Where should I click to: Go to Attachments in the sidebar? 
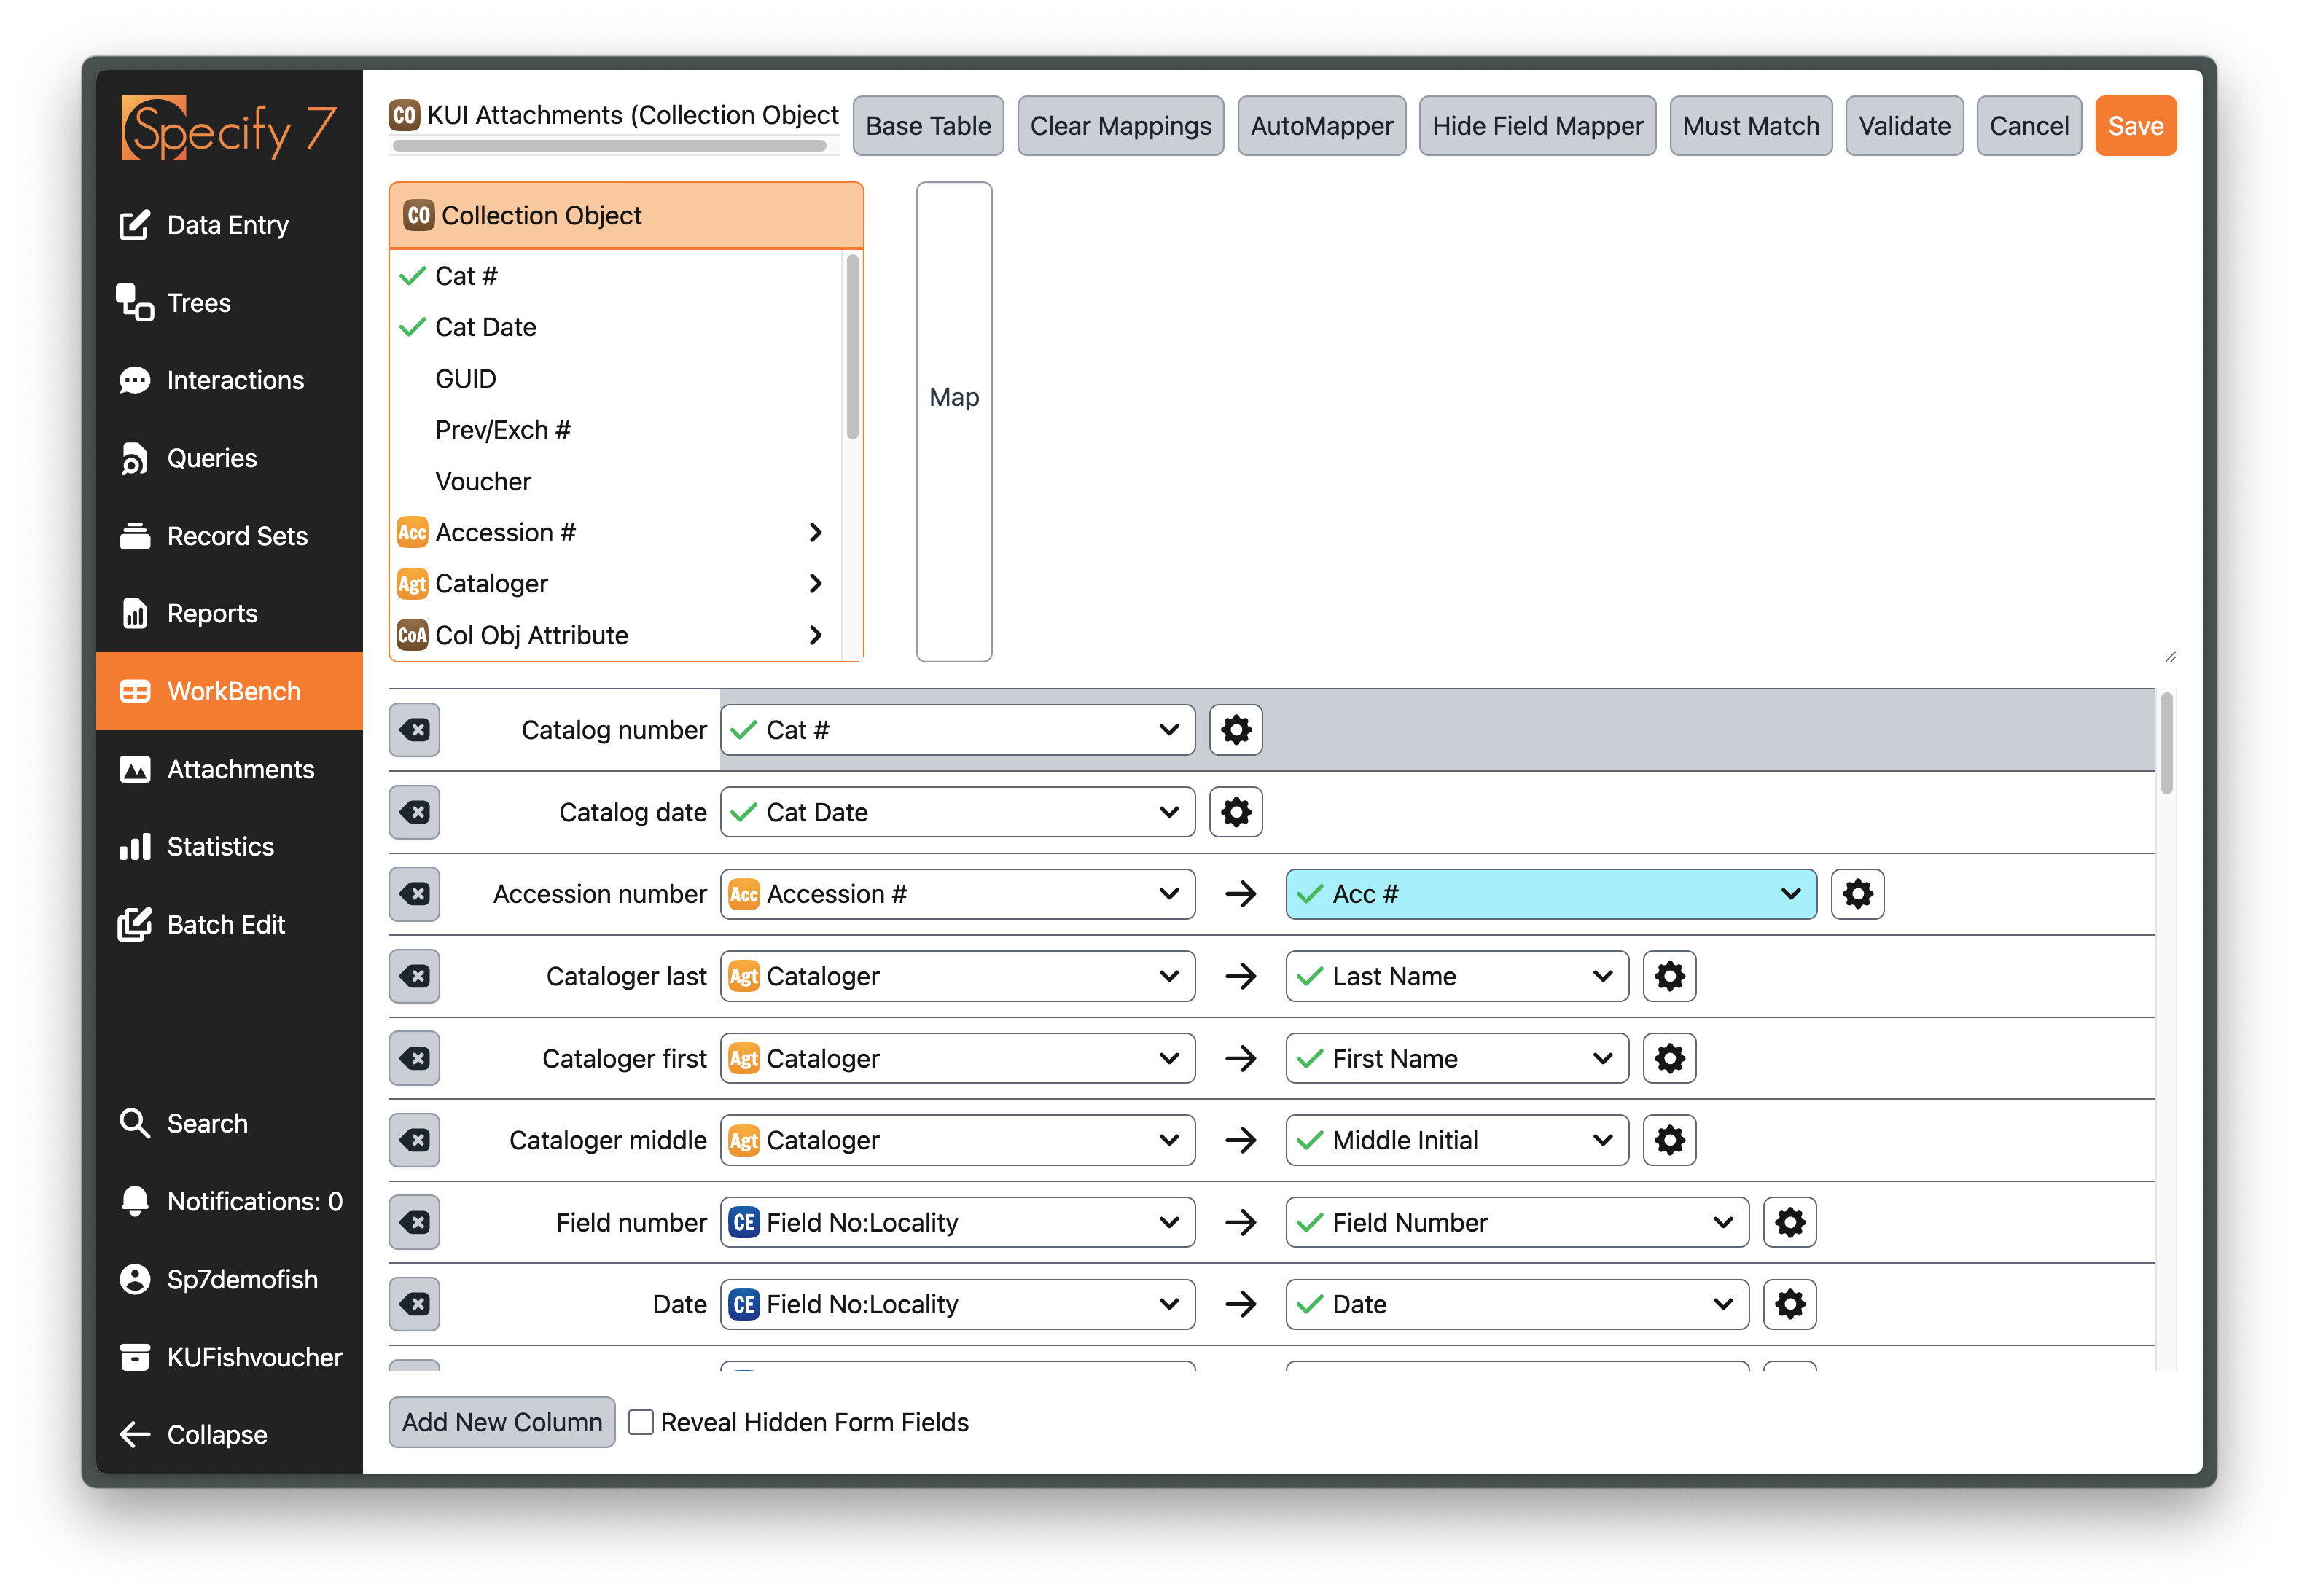239,769
